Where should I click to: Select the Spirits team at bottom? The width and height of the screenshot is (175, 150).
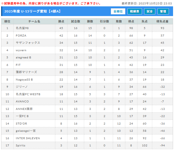pos(21,145)
